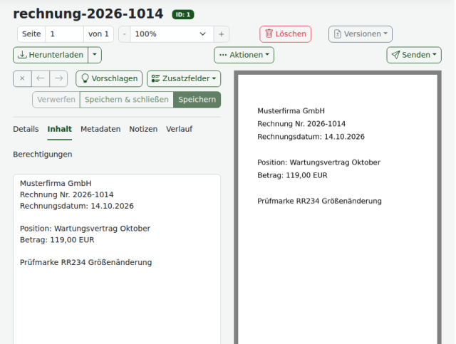Zoom out with the minus button
Screen dimensions: 456x344
tap(125, 34)
